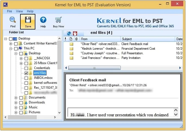The width and height of the screenshot is (186, 131).
Task: Click envelope icon of Joel Francisco email
Action: tap(71, 58)
